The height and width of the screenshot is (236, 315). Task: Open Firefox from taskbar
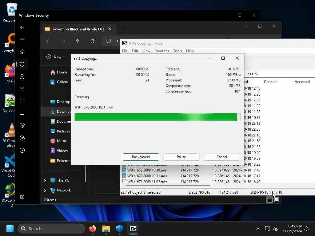(93, 229)
